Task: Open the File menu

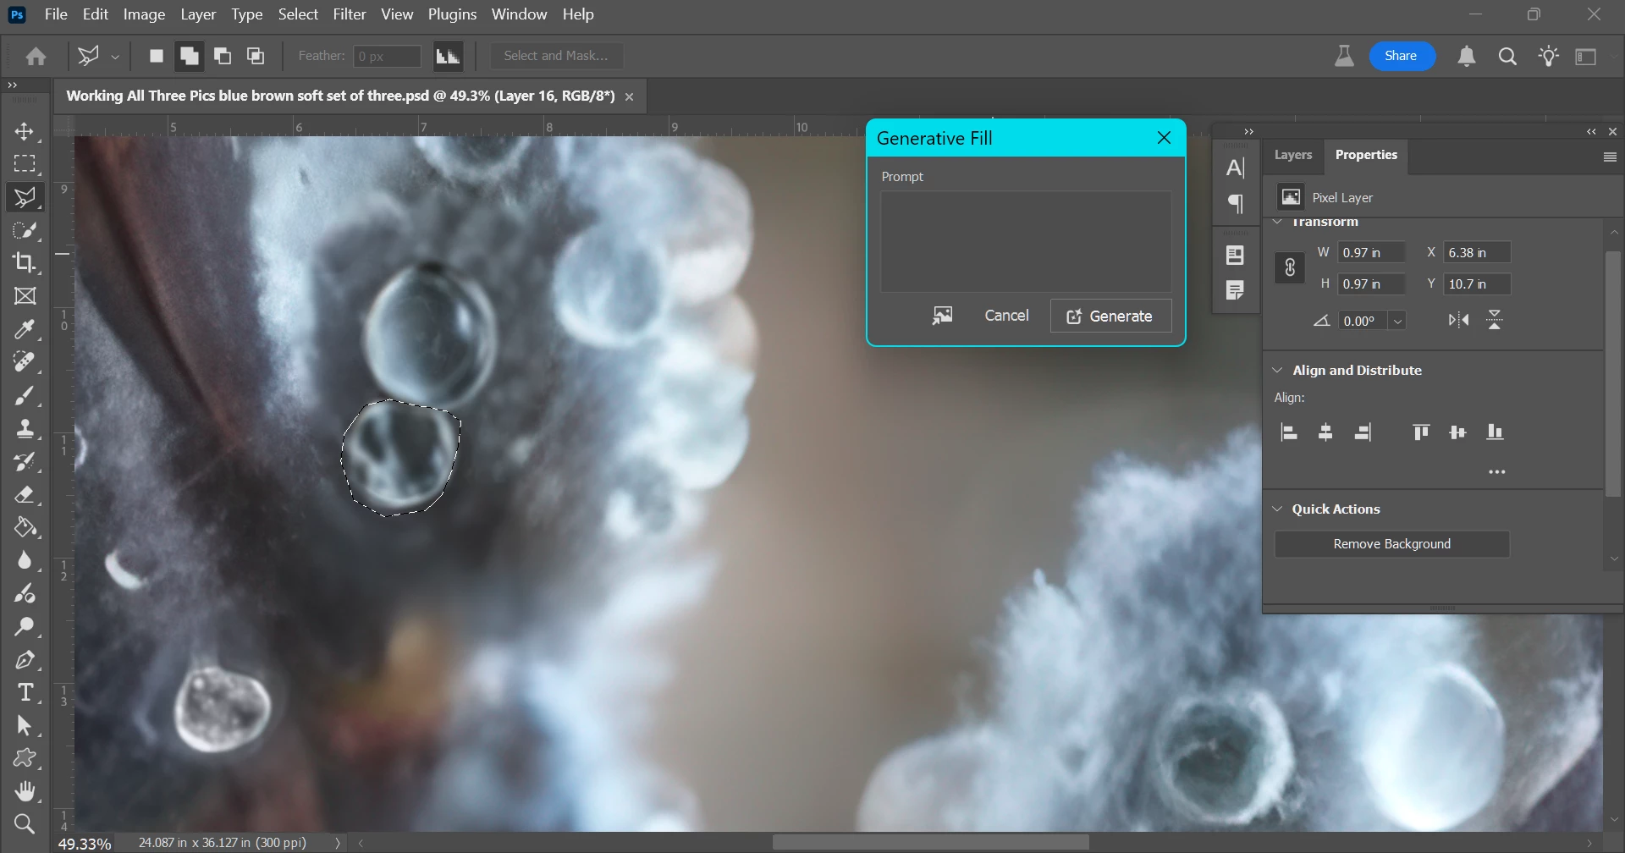Action: (x=56, y=14)
